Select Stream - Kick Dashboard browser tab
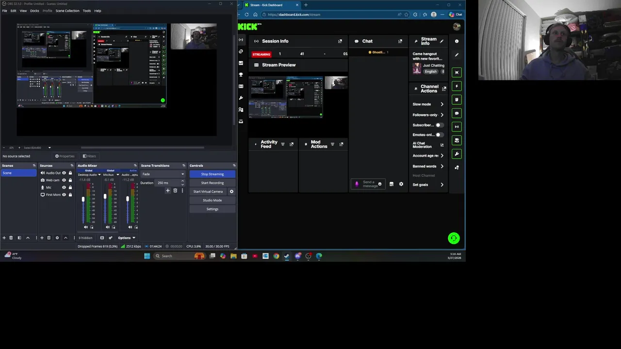The image size is (621, 349). click(x=271, y=5)
